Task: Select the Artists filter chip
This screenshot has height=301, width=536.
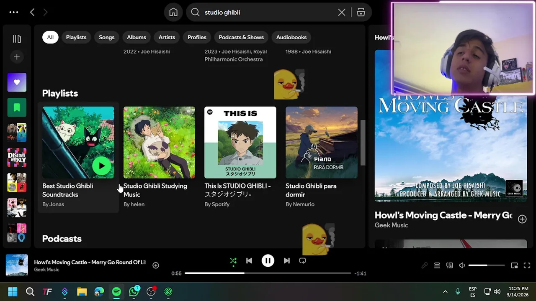Action: (x=167, y=37)
